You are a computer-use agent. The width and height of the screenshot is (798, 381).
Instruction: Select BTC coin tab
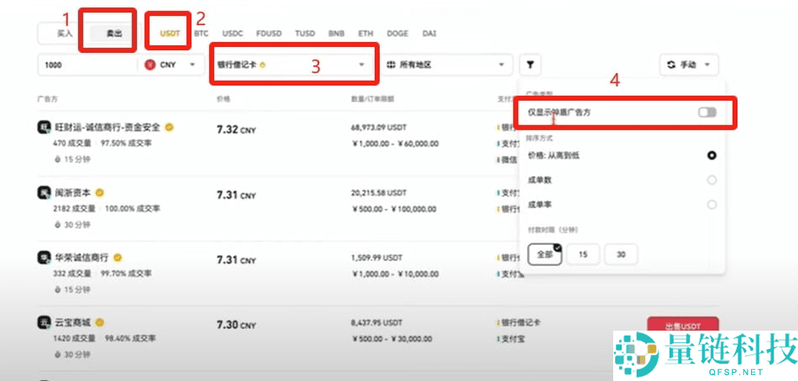202,34
